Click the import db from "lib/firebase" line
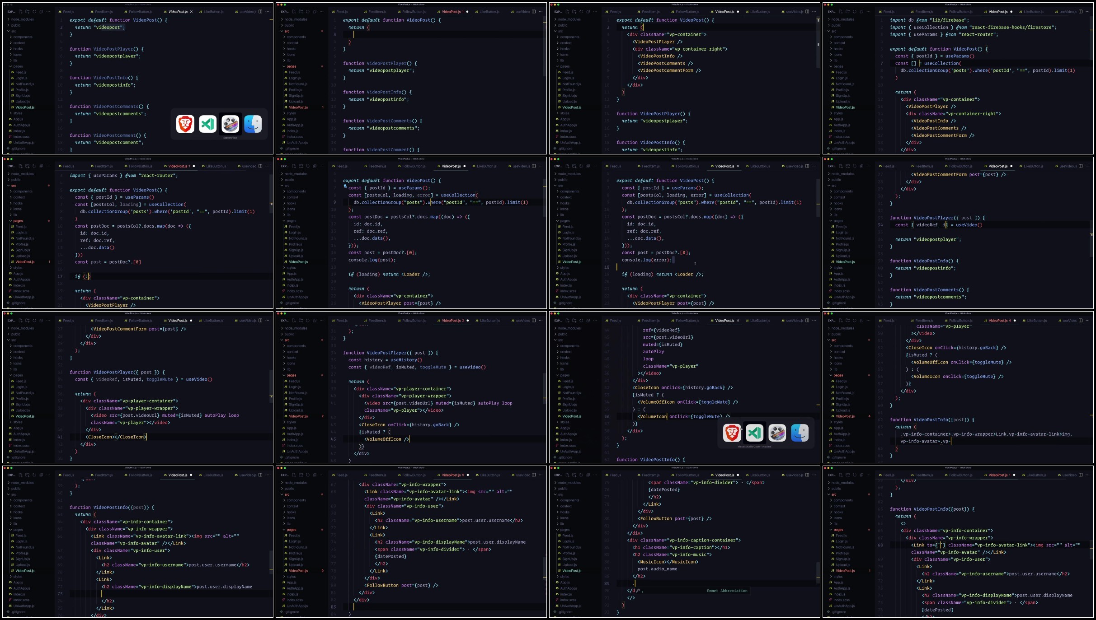 [x=929, y=20]
